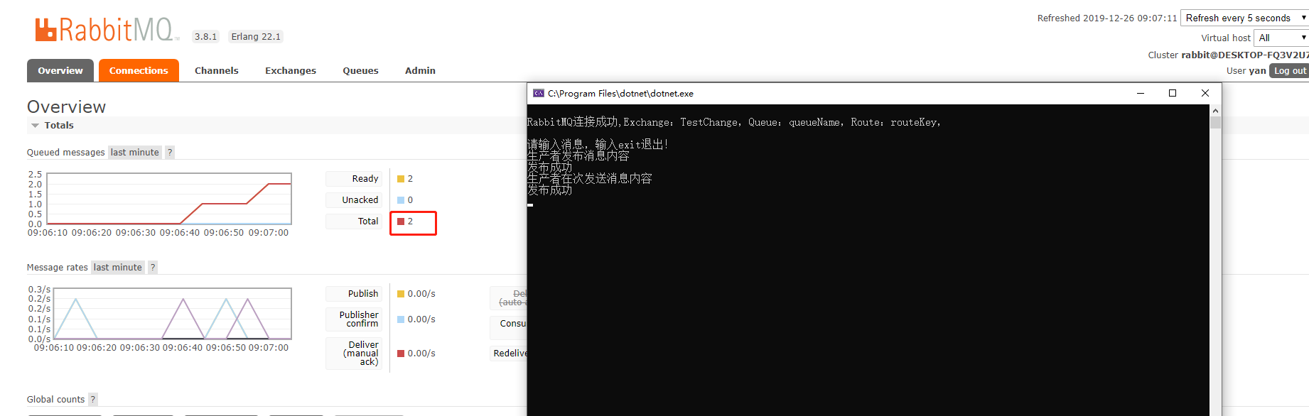Viewport: 1309px width, 416px height.
Task: Click the Total red color swatch
Action: [401, 221]
